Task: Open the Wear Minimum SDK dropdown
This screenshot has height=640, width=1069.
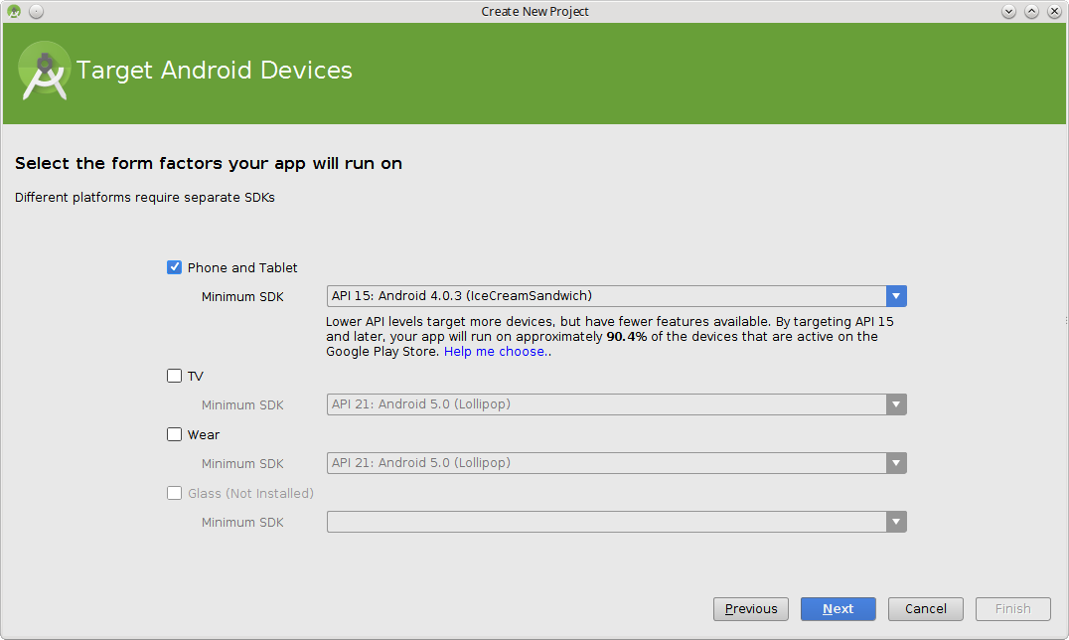Action: [616, 463]
